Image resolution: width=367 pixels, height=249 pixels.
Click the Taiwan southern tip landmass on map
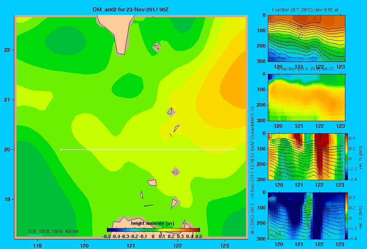[x=118, y=33]
